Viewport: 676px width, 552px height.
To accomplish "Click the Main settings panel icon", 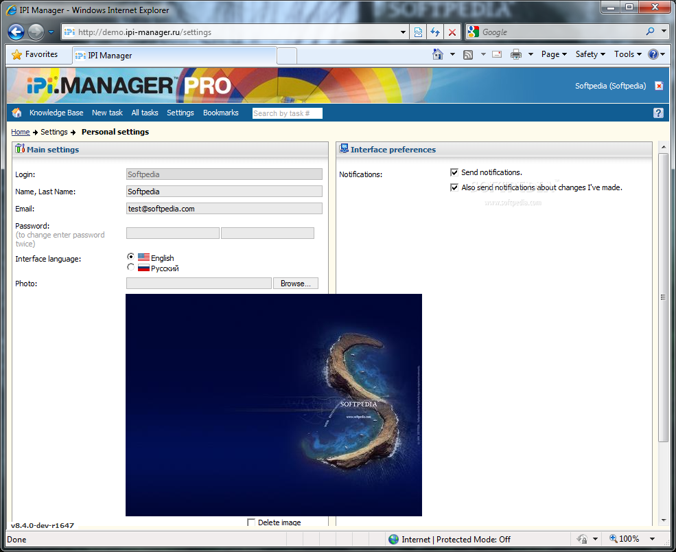I will pyautogui.click(x=20, y=149).
